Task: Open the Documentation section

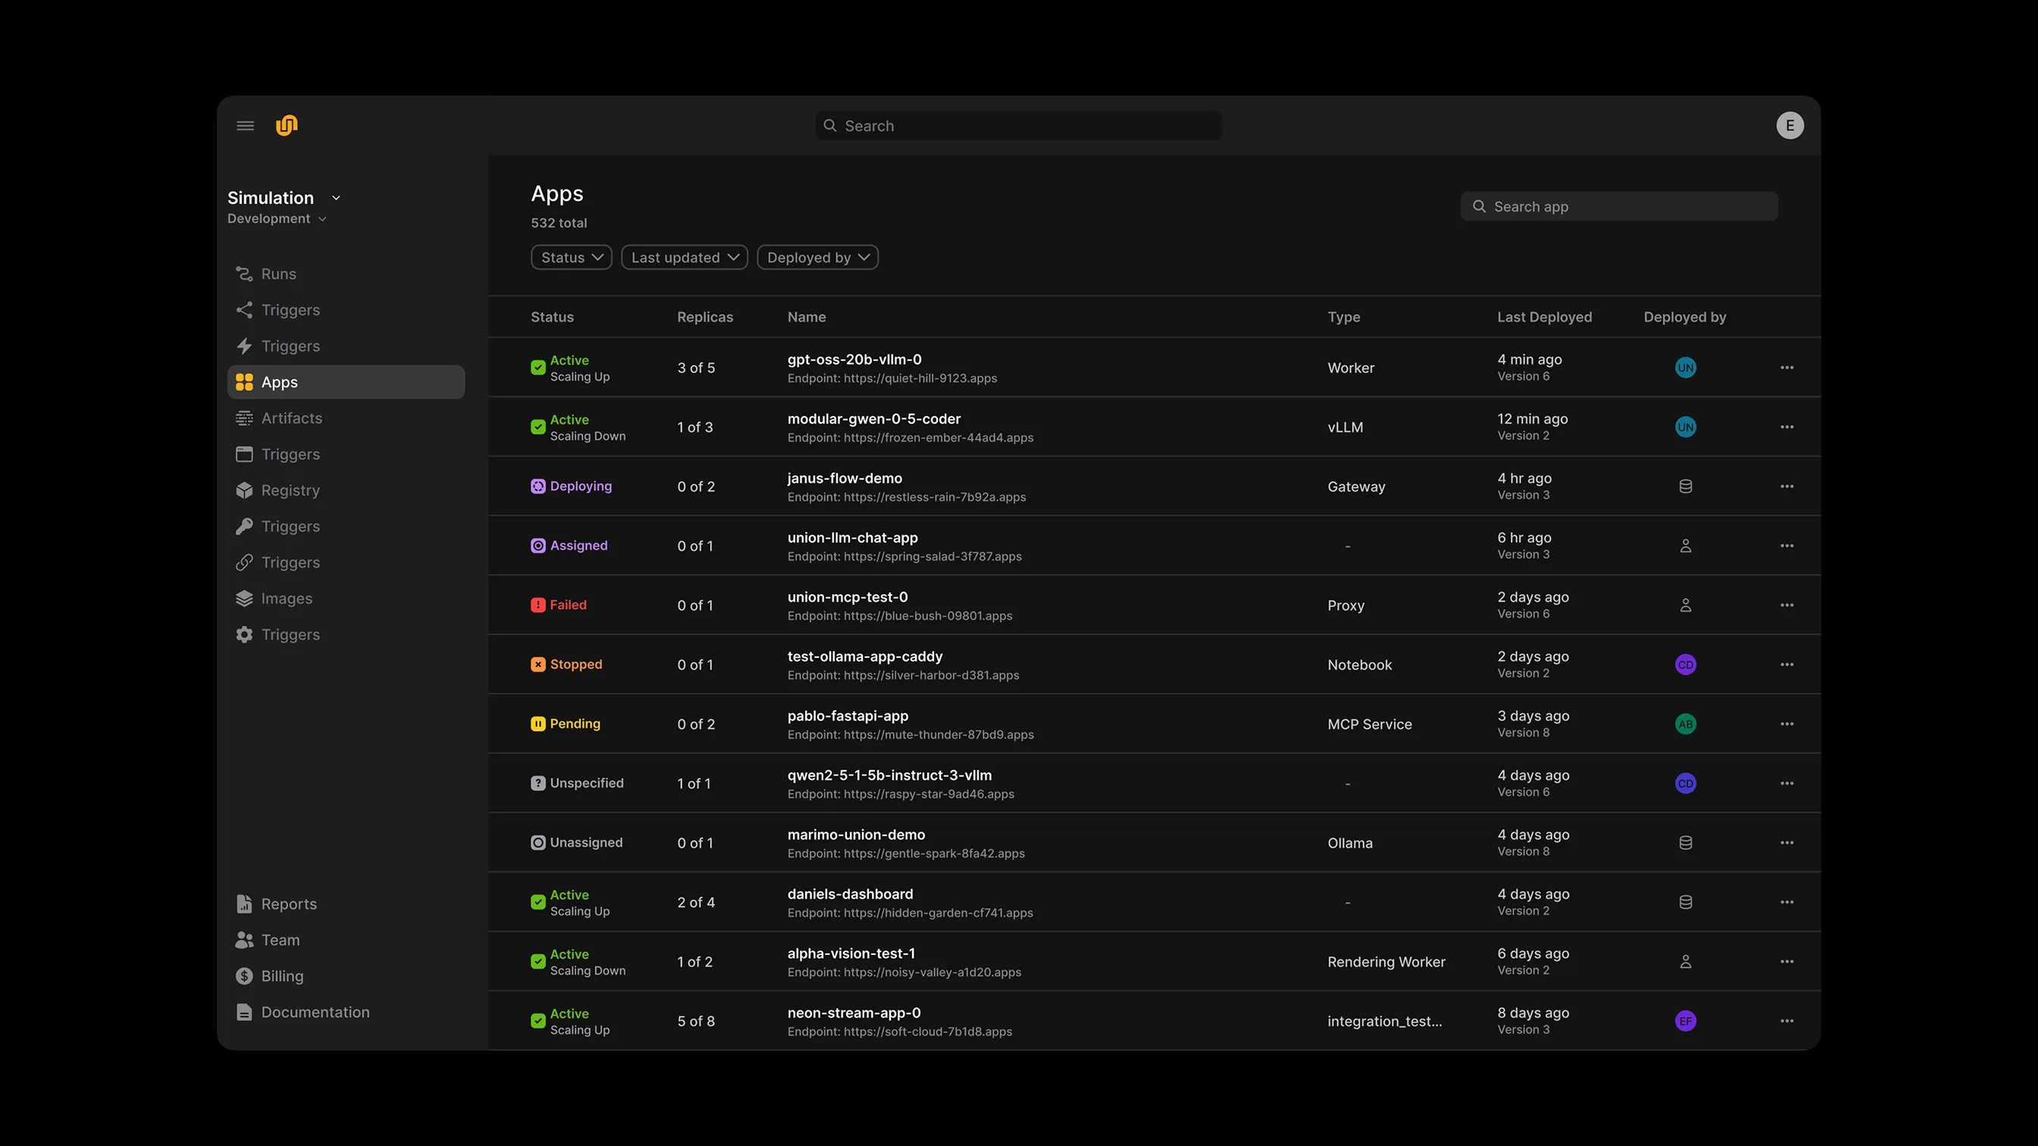Action: tap(315, 1012)
